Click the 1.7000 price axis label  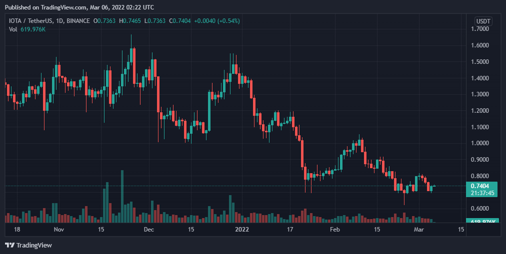(480, 29)
